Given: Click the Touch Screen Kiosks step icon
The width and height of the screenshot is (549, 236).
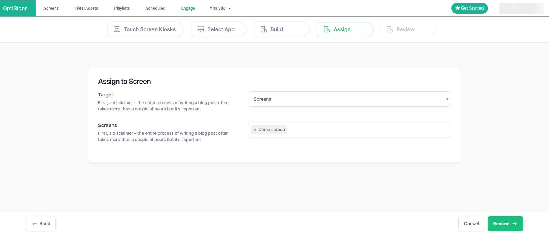Looking at the screenshot, I should click(x=117, y=29).
